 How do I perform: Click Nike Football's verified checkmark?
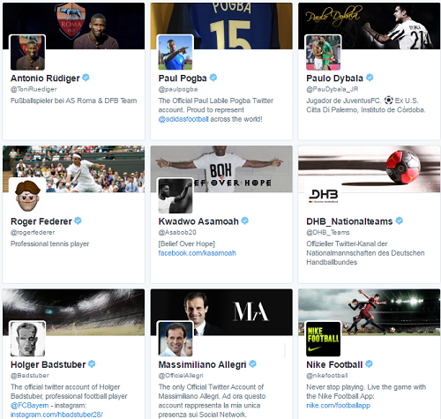point(369,364)
